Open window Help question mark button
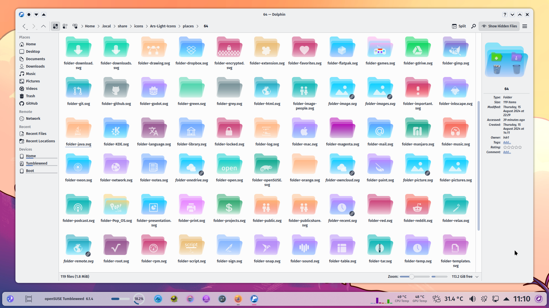Viewport: 549px width, 308px height. click(505, 15)
